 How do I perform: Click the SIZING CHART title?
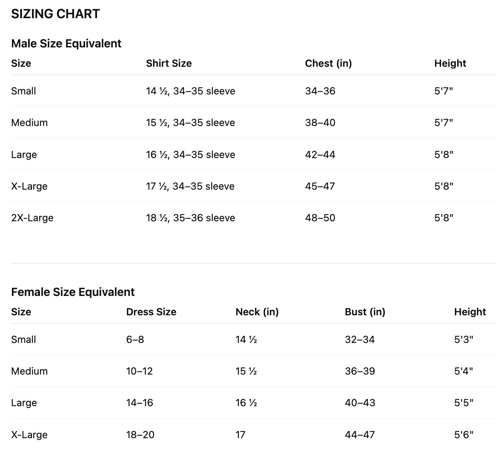pos(55,14)
